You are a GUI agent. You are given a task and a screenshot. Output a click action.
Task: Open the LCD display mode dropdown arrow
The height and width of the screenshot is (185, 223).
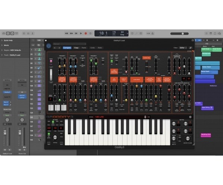[127, 34]
